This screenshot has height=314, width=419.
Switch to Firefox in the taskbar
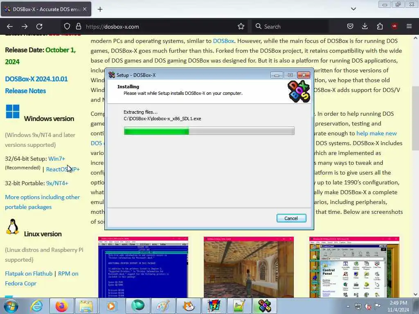pyautogui.click(x=62, y=306)
